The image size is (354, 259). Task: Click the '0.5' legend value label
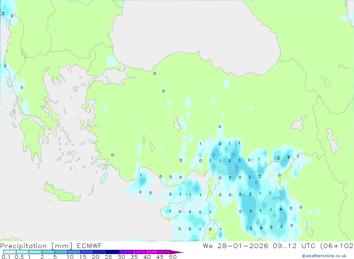[19, 257]
